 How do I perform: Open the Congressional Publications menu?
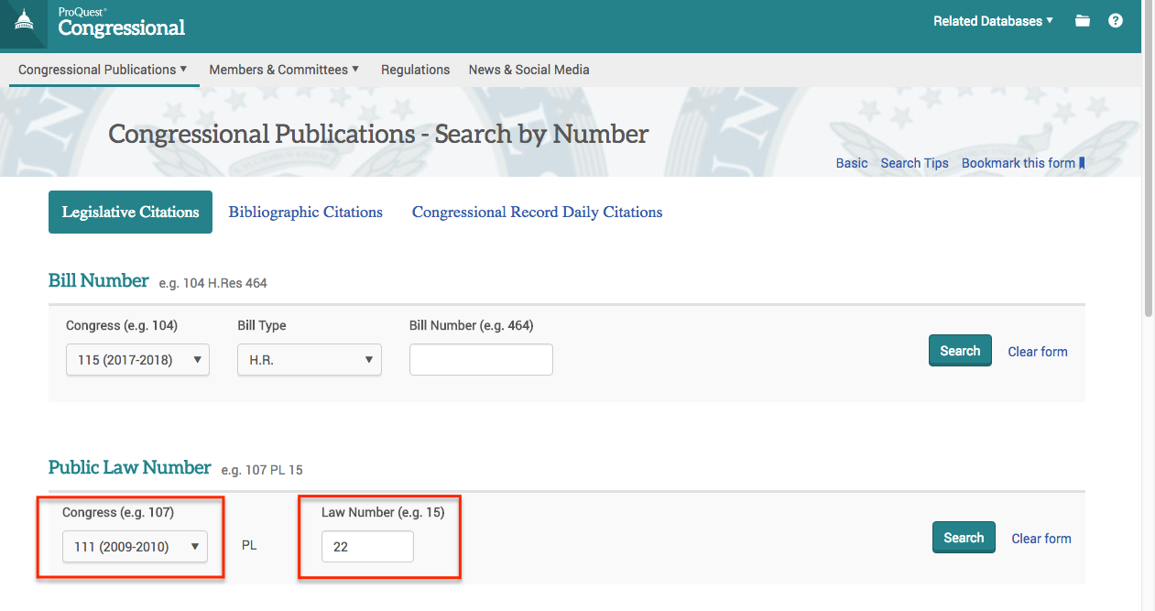click(103, 70)
